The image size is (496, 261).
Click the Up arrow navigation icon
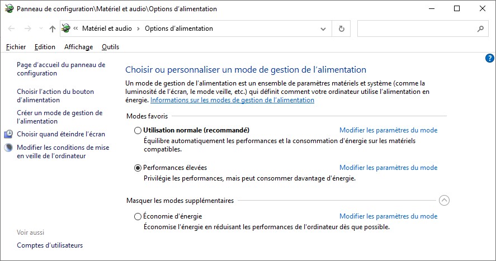pyautogui.click(x=53, y=29)
